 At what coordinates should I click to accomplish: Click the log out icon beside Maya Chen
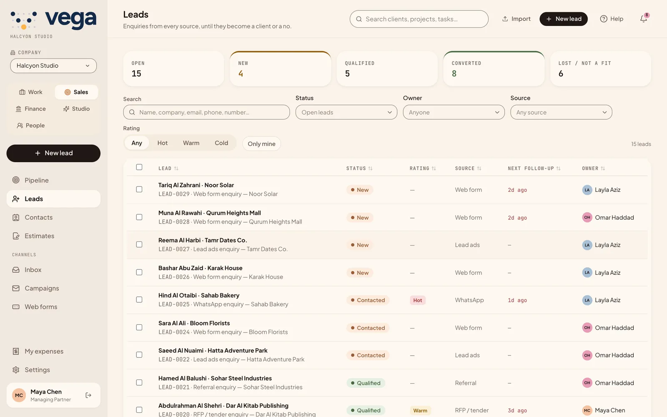point(88,395)
